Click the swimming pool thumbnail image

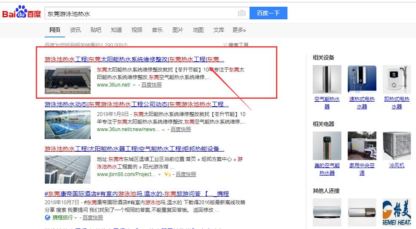tap(67, 124)
